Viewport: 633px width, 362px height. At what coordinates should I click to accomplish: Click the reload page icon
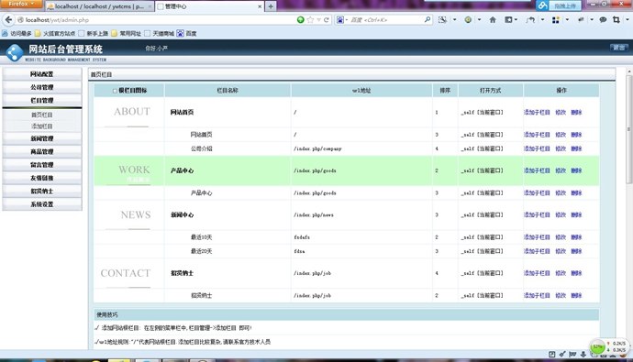[x=327, y=20]
